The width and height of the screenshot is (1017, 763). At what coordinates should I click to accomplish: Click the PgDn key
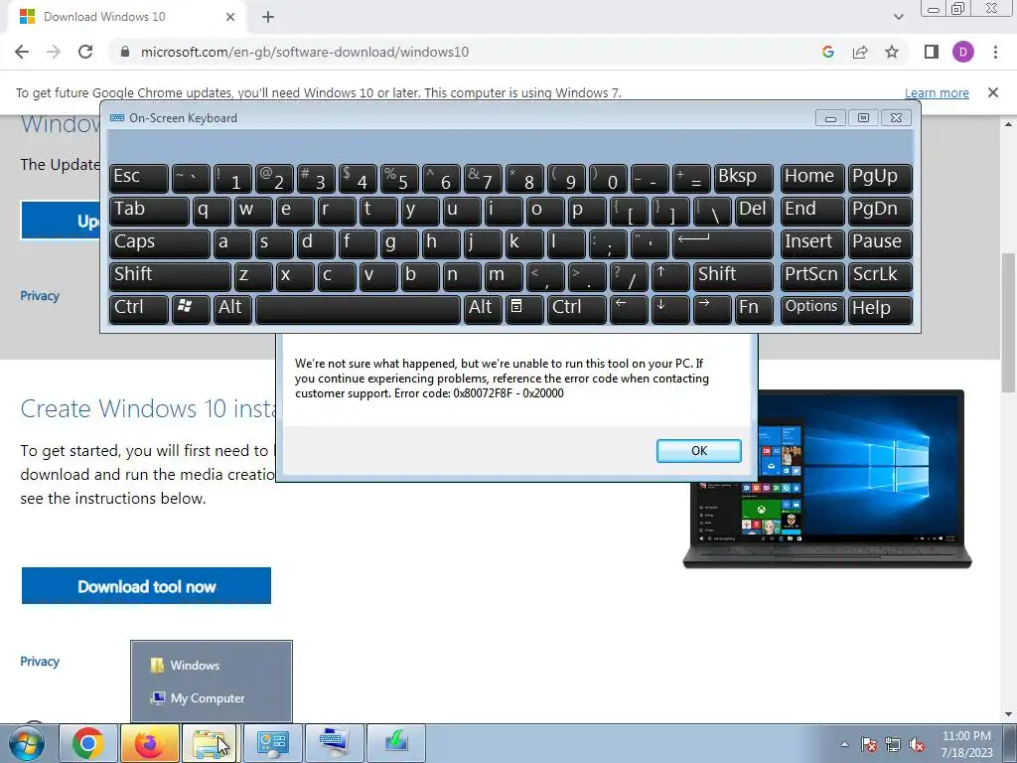pyautogui.click(x=880, y=211)
